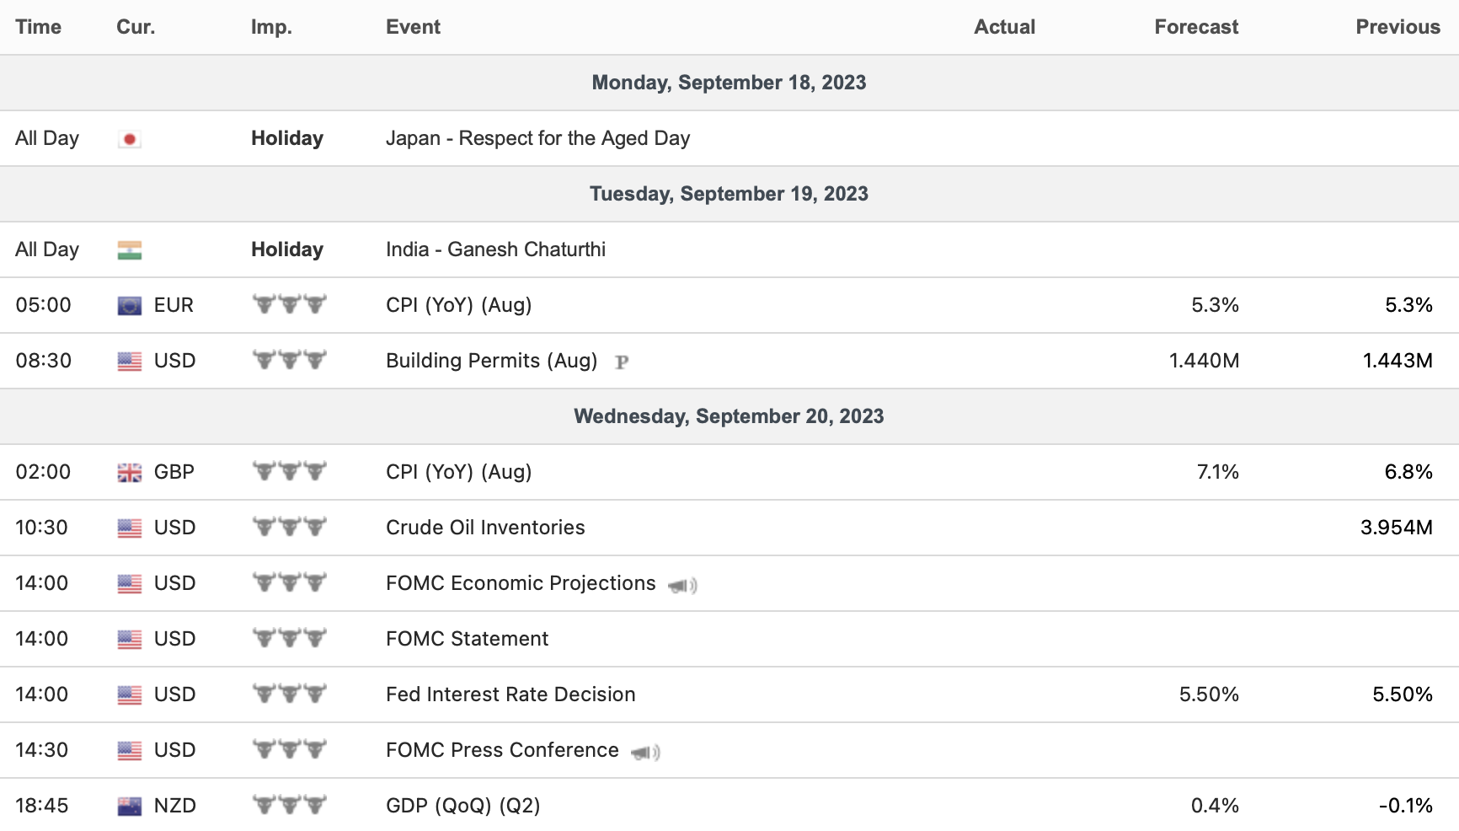Click the New Zealand flag icon

coord(129,807)
